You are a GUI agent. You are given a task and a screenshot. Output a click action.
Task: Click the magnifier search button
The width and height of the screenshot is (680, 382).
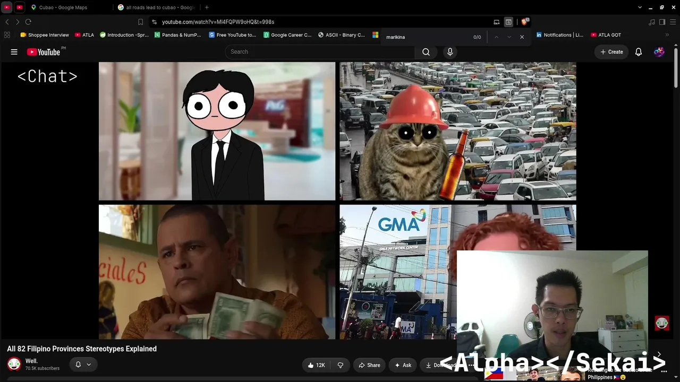click(x=426, y=52)
